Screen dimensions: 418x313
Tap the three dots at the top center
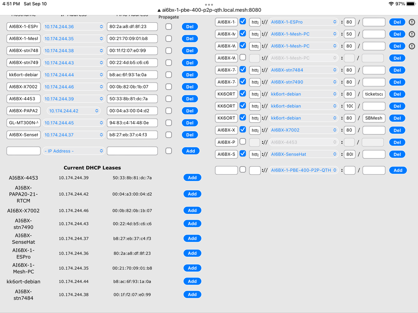[209, 5]
